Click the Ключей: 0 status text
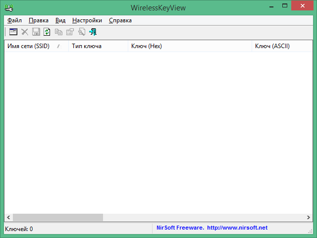The height and width of the screenshot is (238, 317). [19, 229]
